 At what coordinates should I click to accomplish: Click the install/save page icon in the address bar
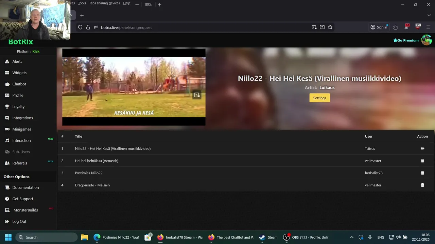click(322, 27)
